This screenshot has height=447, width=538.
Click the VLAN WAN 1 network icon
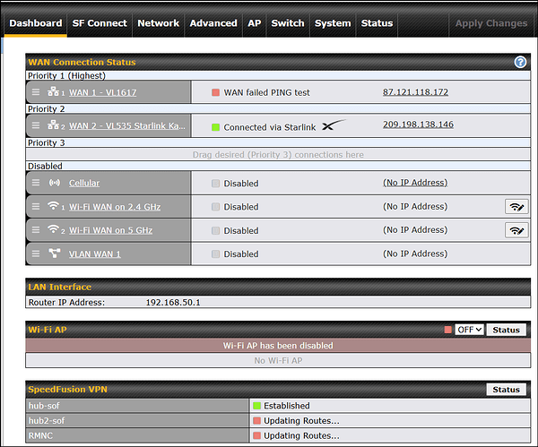54,253
